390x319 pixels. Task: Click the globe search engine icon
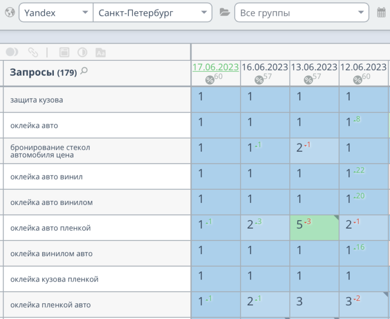tap(9, 13)
